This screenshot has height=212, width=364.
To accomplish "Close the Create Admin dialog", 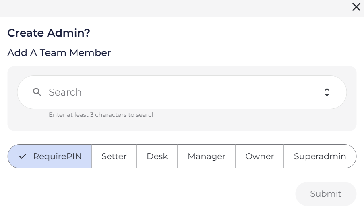I will [356, 7].
